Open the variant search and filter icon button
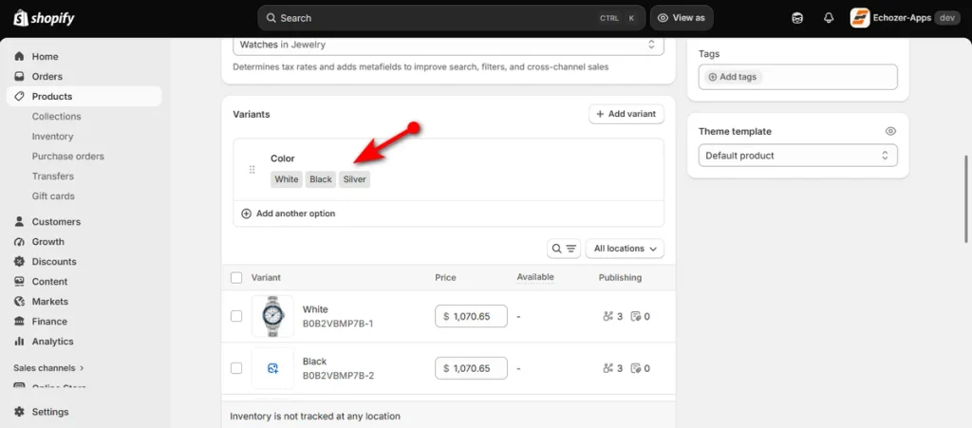 tap(564, 249)
